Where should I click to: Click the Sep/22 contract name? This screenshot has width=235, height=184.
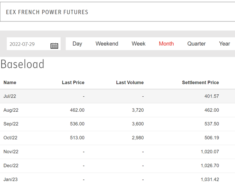[11, 124]
